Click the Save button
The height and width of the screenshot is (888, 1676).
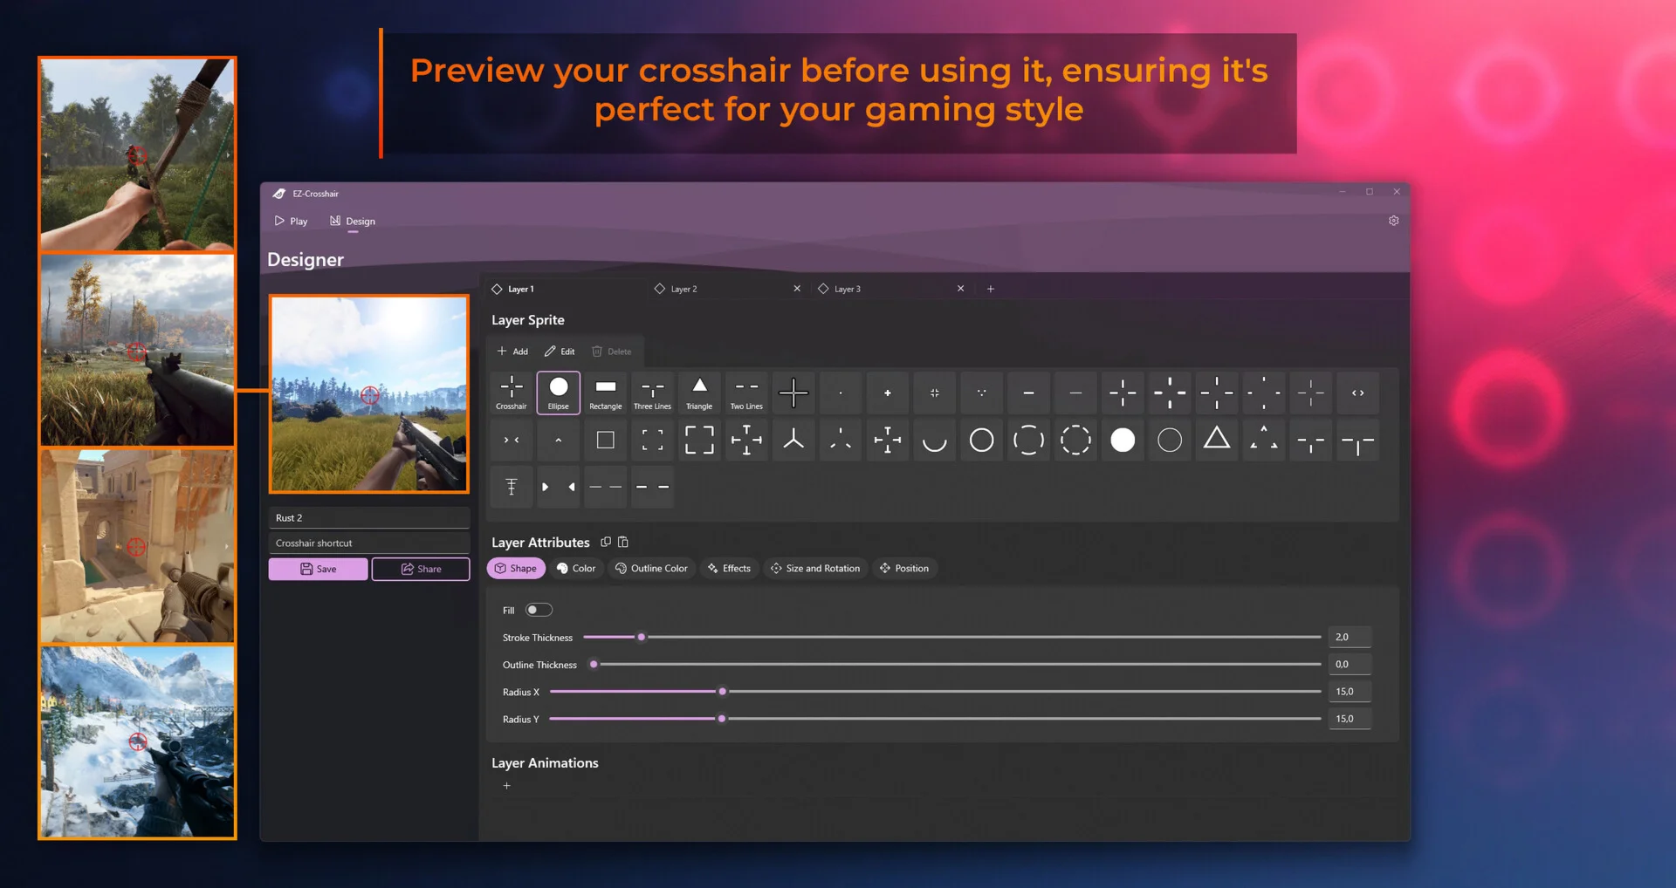pos(318,569)
